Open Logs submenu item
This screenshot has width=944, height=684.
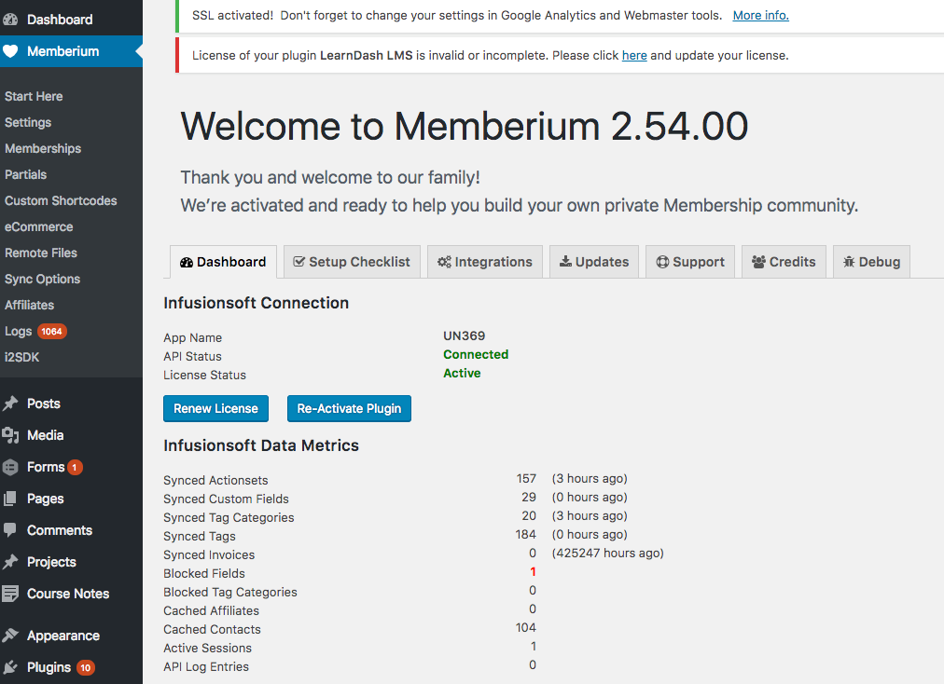pyautogui.click(x=18, y=332)
